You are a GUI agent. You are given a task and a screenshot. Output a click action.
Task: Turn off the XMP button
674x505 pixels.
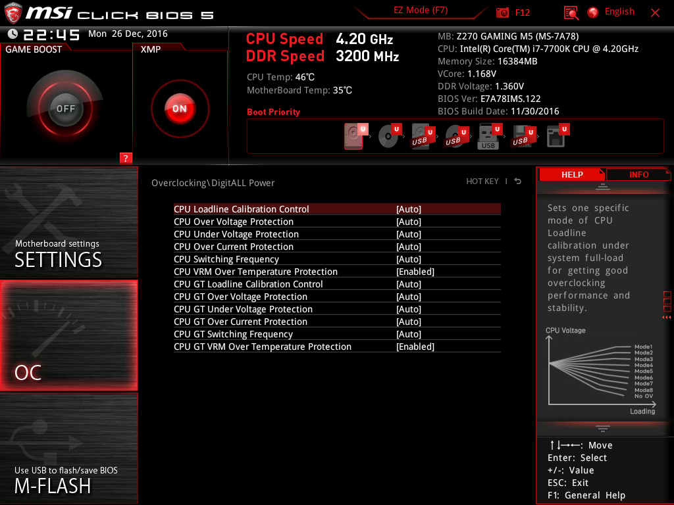click(180, 108)
